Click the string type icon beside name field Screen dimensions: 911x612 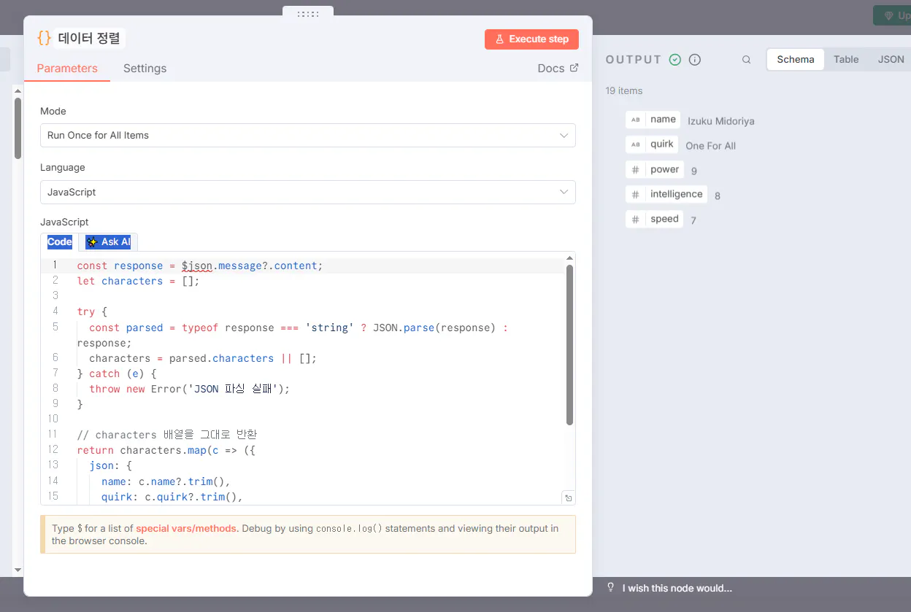636,120
